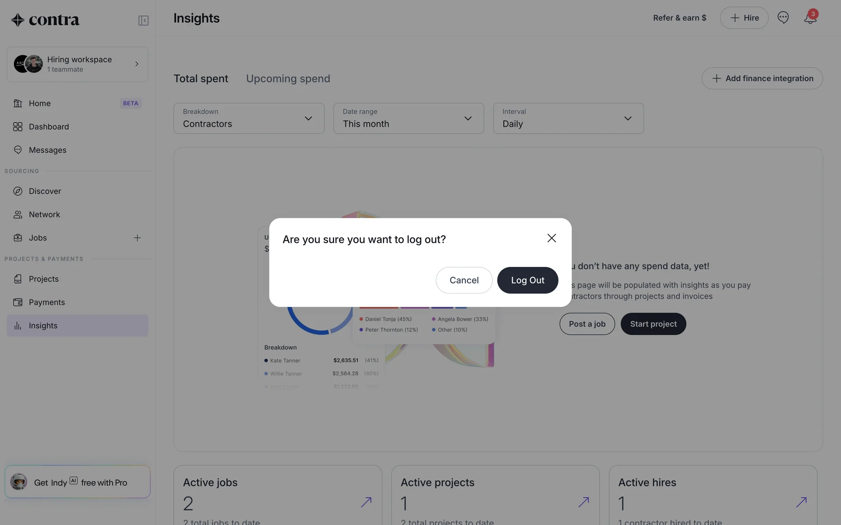The width and height of the screenshot is (841, 525).
Task: Click Add finance integration
Action: point(762,78)
